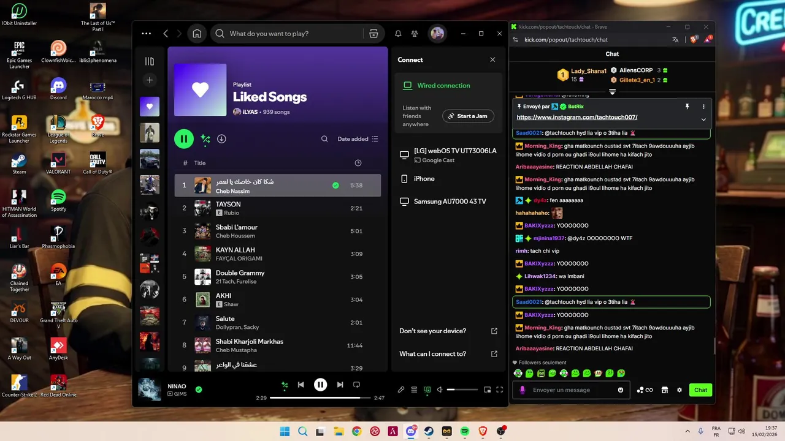Toggle saved checkmark next to NINAO
This screenshot has width=785, height=441.
pos(199,389)
